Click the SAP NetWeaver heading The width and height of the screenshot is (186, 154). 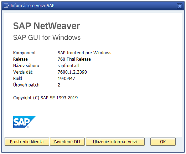pos(46,26)
